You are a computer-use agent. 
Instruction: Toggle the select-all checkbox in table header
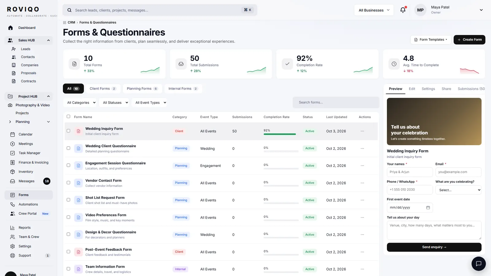(x=68, y=117)
